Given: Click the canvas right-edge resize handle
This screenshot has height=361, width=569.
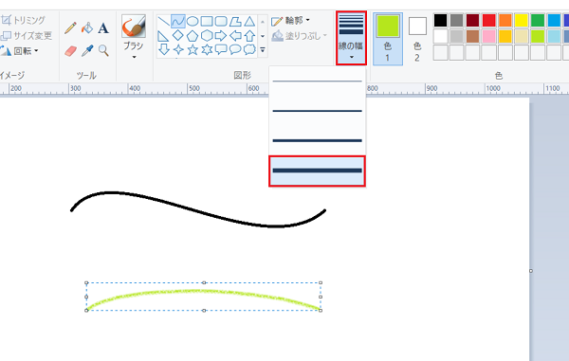Looking at the screenshot, I should pos(531,271).
